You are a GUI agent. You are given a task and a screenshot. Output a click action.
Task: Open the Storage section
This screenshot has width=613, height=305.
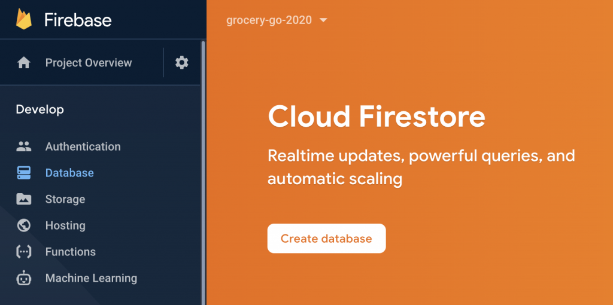point(65,199)
